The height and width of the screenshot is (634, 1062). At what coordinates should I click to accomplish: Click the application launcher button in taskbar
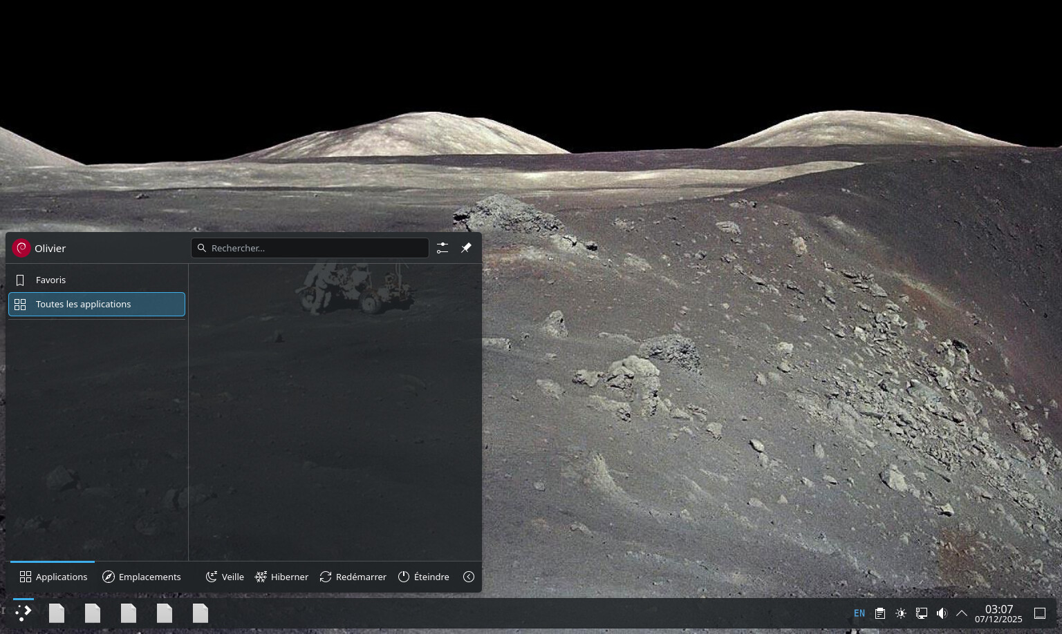pos(24,613)
